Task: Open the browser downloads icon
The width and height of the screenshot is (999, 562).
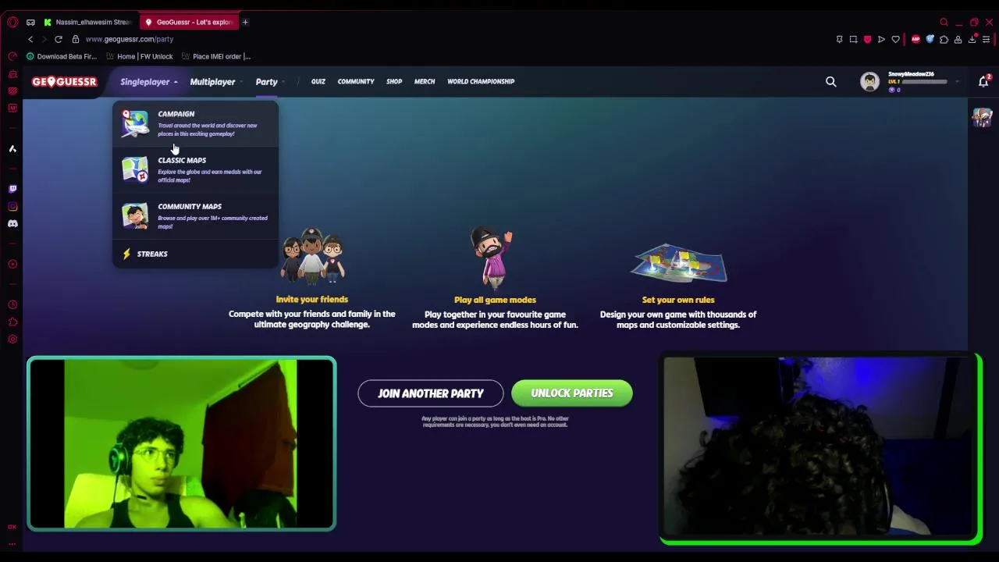Action: click(972, 39)
